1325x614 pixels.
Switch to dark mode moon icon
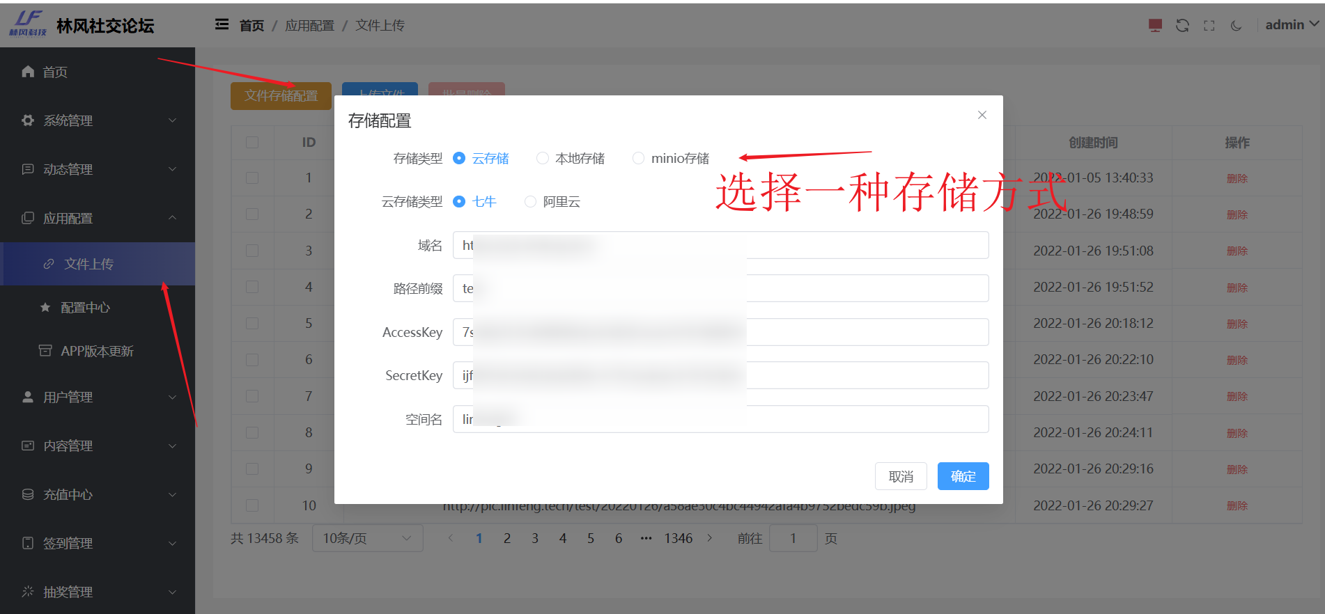(1236, 25)
